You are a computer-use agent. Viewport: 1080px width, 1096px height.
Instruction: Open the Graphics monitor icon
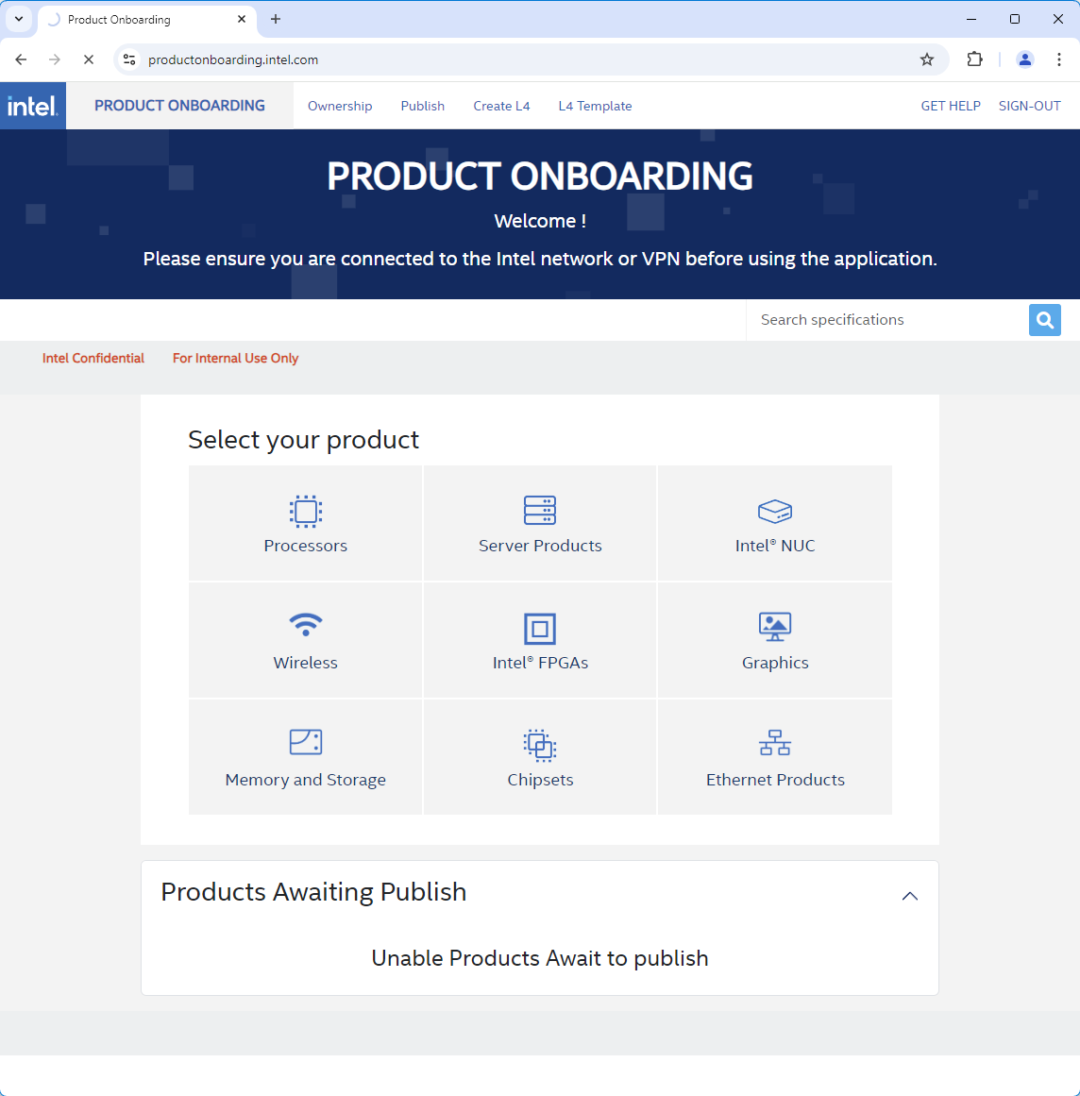tap(774, 627)
